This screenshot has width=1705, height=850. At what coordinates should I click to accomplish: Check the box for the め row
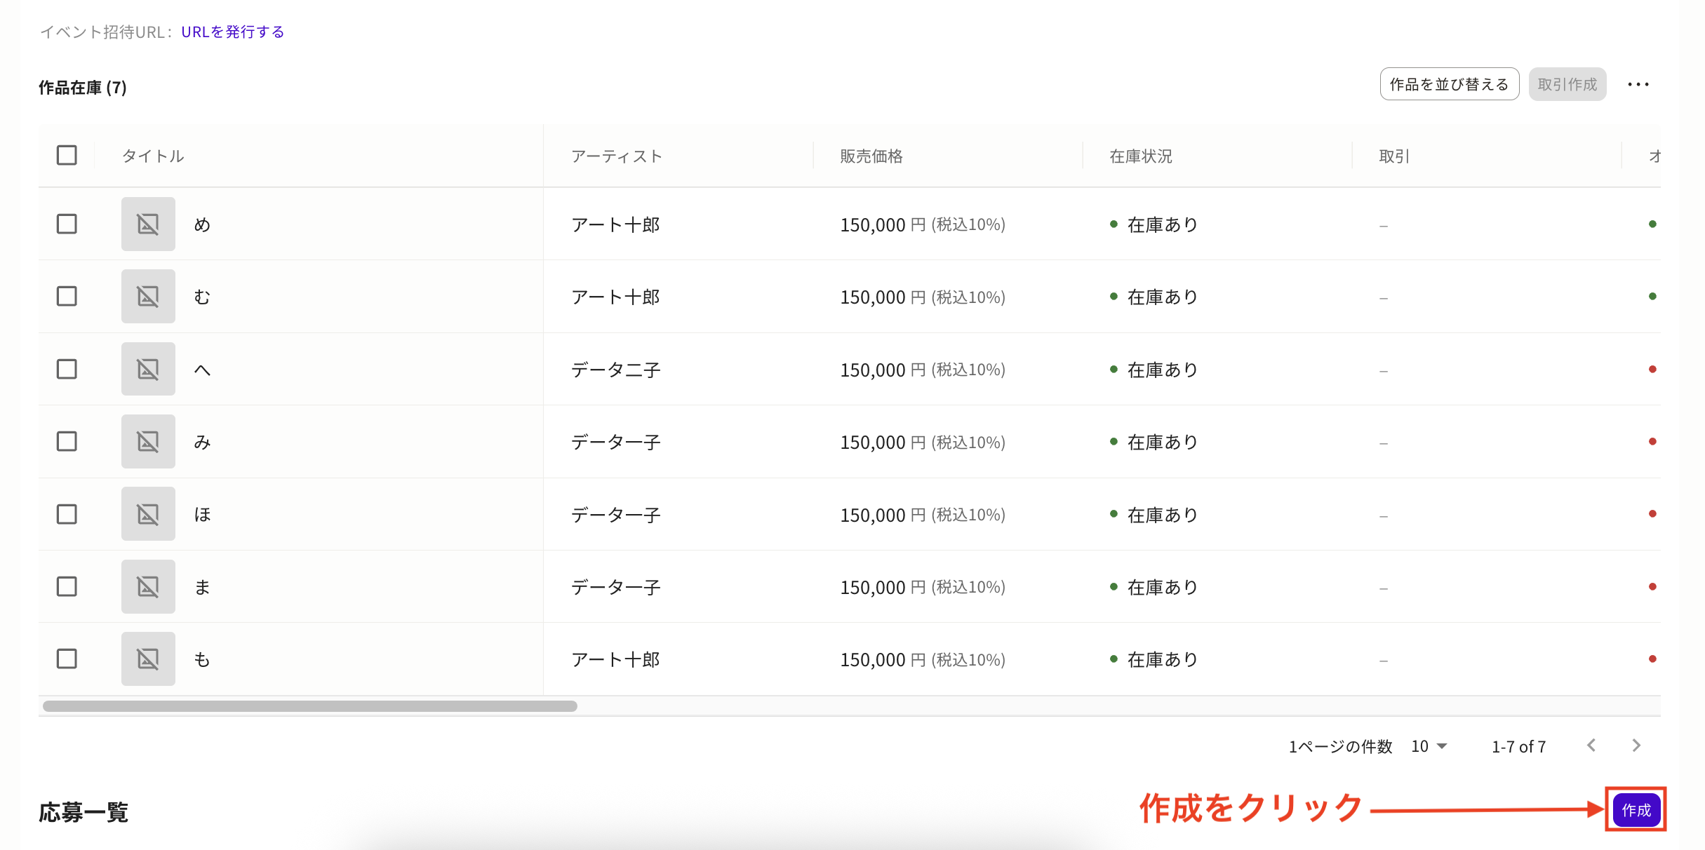point(67,224)
